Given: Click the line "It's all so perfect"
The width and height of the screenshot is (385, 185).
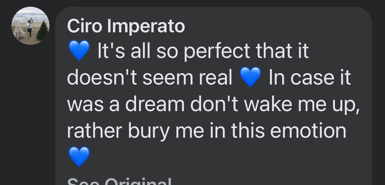Looking at the screenshot, I should click(x=203, y=51).
